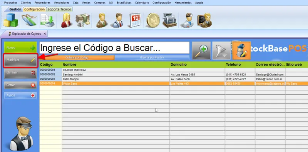Image resolution: width=308 pixels, height=152 pixels.
Task: Open the Compras menu
Action: [100, 3]
